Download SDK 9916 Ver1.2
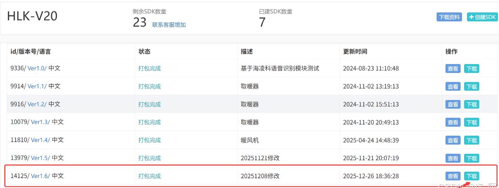 (472, 104)
